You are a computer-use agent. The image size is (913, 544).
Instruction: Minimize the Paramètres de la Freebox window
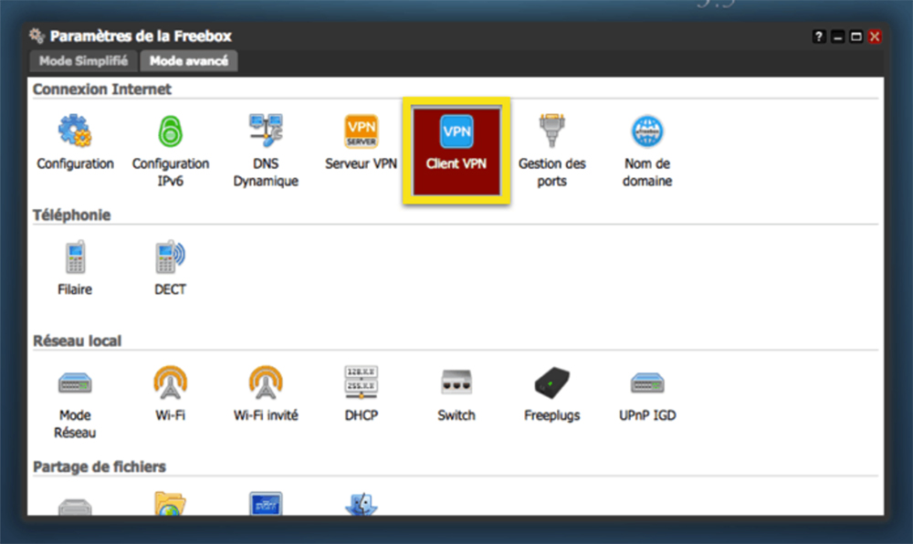pyautogui.click(x=837, y=37)
